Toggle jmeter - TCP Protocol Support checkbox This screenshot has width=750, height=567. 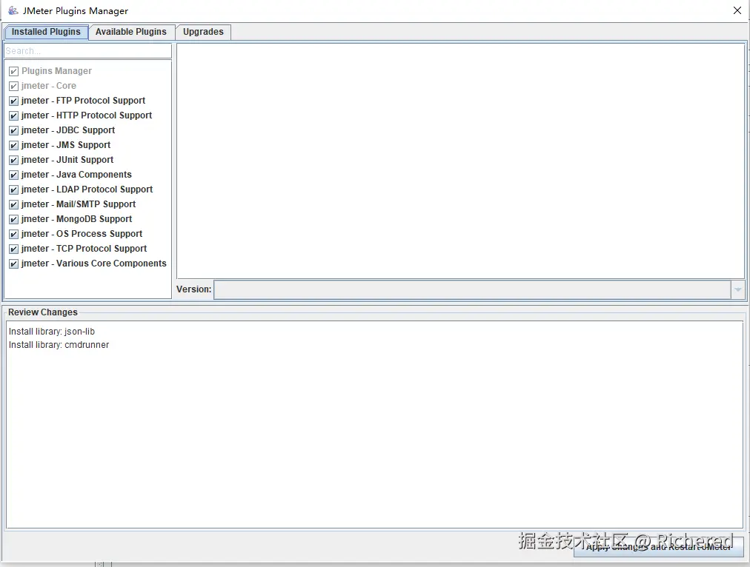tap(14, 249)
